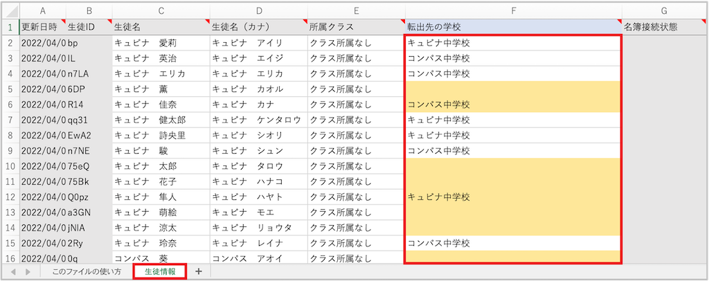Click the 転出先の学校 header cell

tap(514, 27)
